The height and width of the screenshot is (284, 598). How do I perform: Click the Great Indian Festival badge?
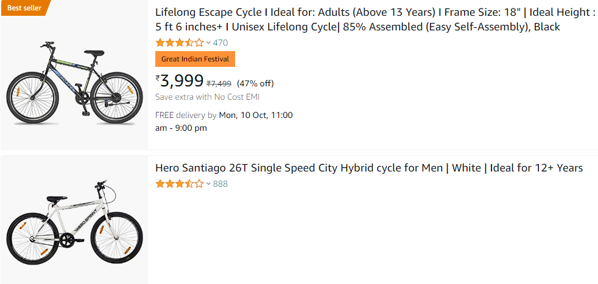[x=195, y=59]
